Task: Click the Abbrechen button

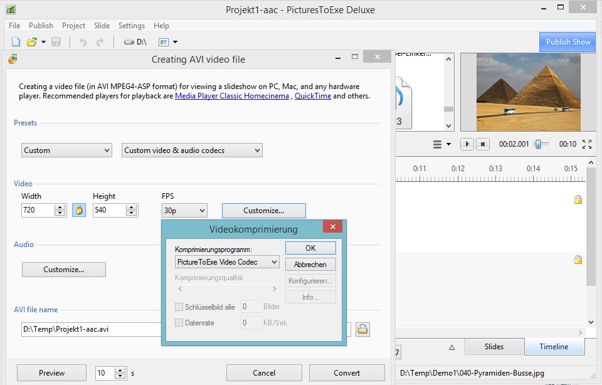Action: pos(310,265)
